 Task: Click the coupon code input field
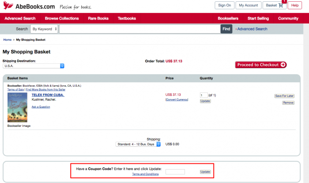tap(175, 172)
